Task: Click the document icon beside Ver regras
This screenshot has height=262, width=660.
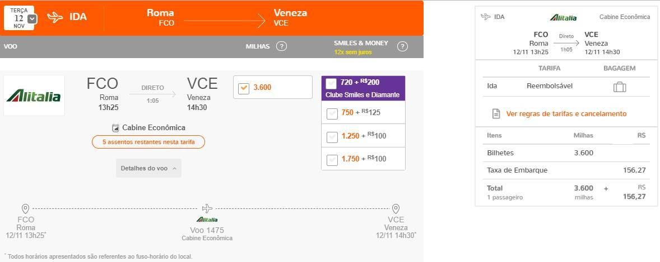Action: click(496, 114)
